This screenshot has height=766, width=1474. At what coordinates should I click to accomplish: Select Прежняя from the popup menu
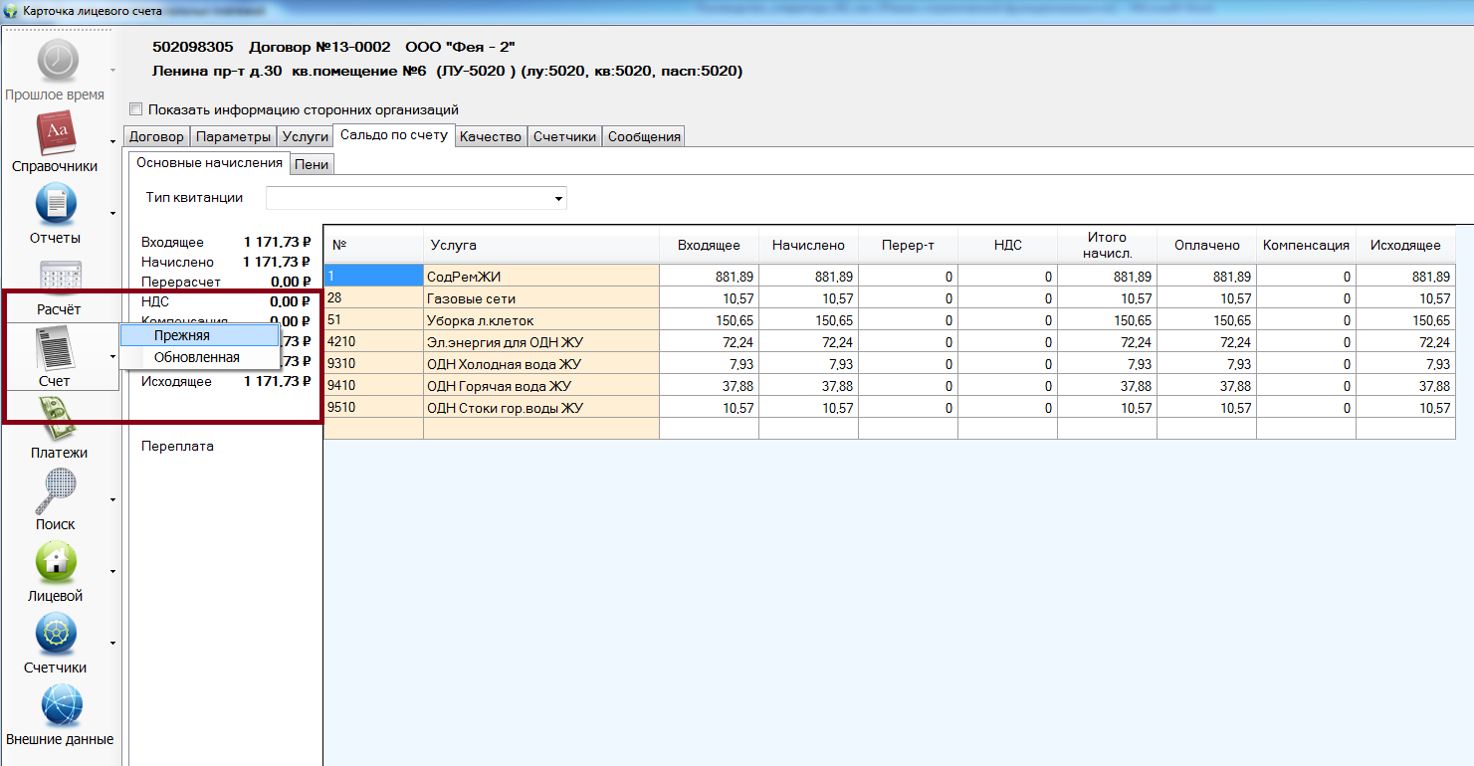tap(182, 336)
